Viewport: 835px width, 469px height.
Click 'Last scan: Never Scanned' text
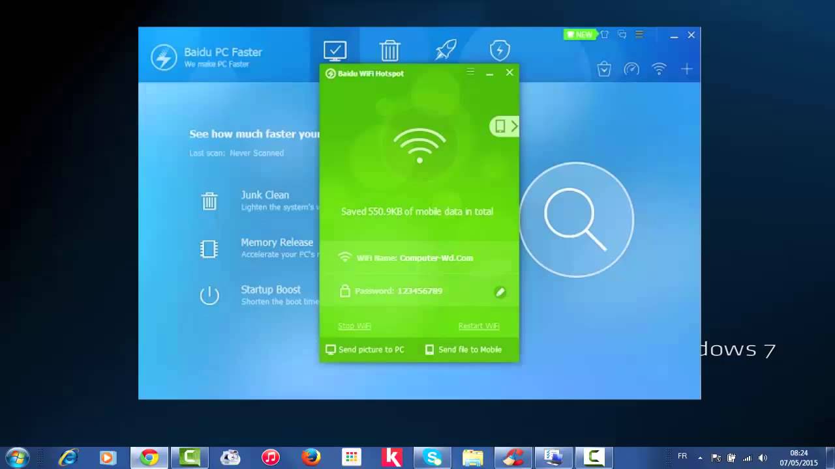236,153
